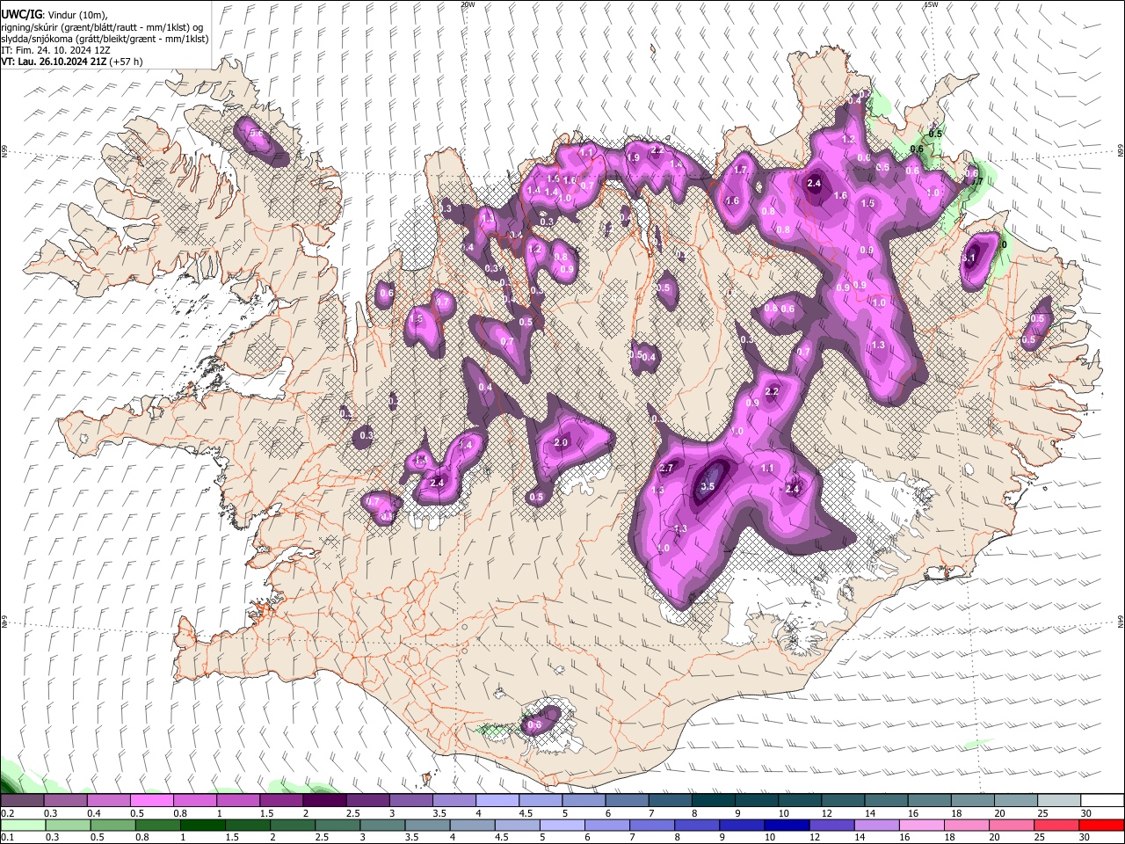Click the '3.5' snowfall maximum on the map
This screenshot has width=1125, height=844.
tap(708, 486)
